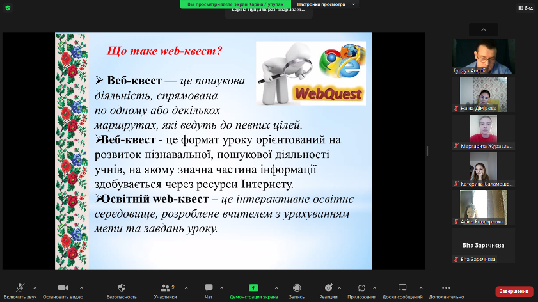Open Доски сообщений whiteboard icon
Screen dimensions: 538x302
coord(402,289)
